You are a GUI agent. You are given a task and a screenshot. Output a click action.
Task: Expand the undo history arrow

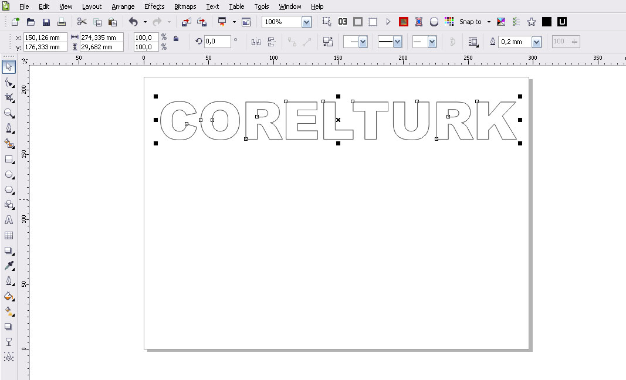tap(145, 22)
